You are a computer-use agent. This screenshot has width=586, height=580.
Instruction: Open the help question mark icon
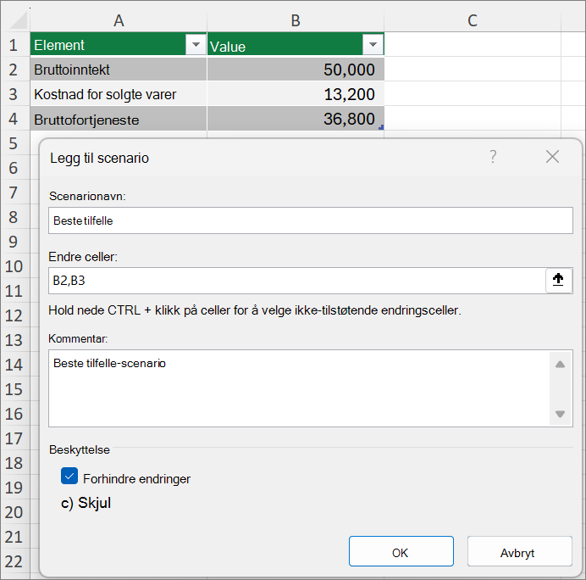tap(493, 156)
